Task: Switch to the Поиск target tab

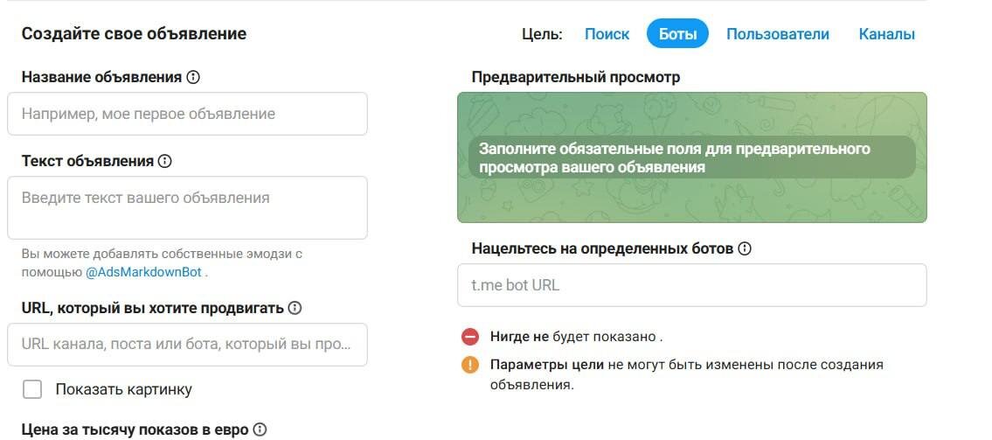Action: click(607, 34)
